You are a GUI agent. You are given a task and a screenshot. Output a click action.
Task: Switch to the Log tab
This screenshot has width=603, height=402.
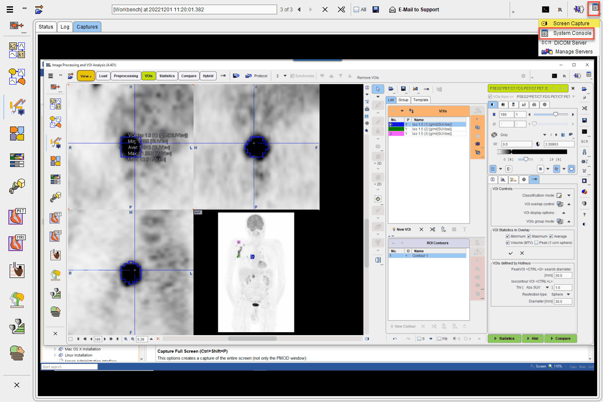click(65, 27)
